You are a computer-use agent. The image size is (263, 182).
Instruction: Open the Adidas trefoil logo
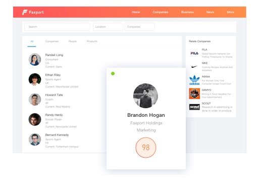[194, 80]
